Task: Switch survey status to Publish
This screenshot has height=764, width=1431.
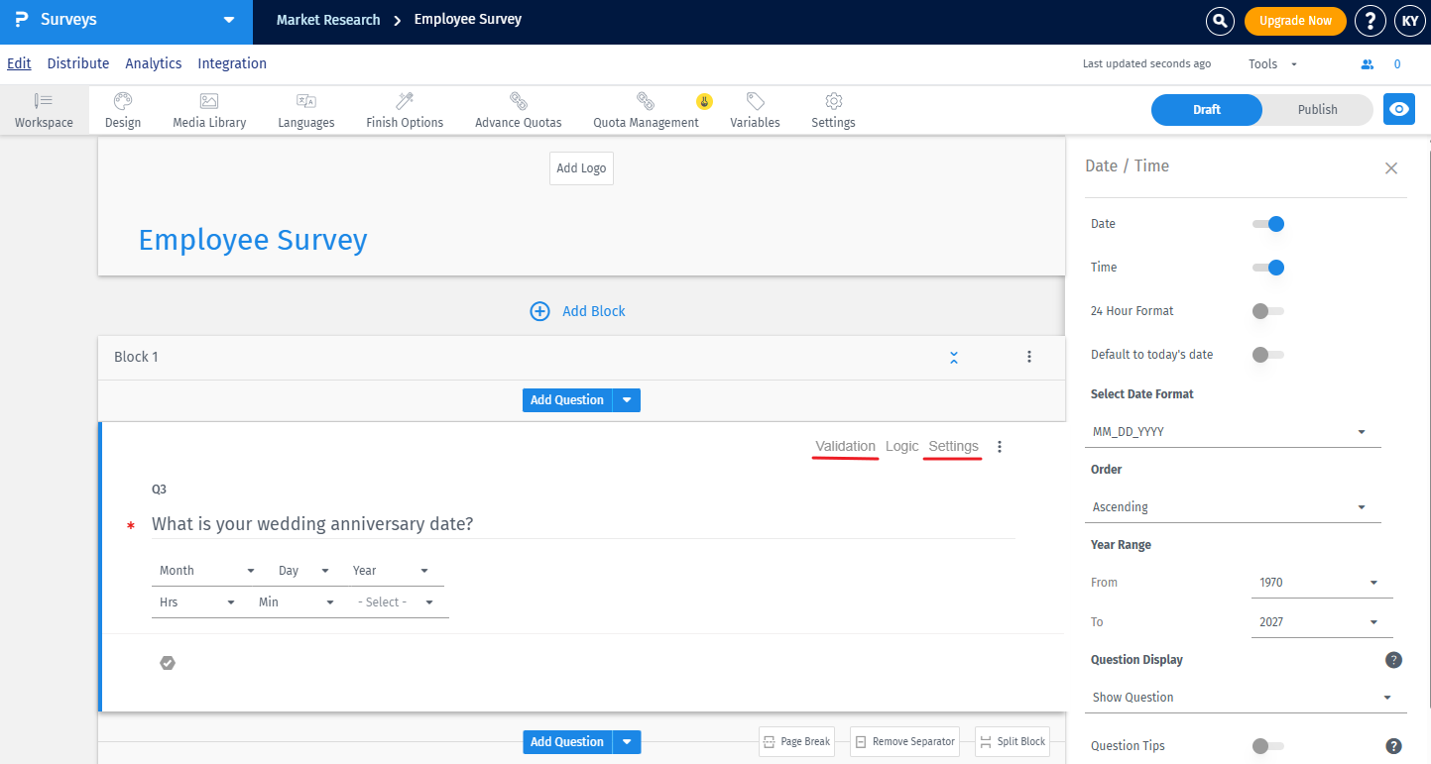Action: pyautogui.click(x=1317, y=110)
